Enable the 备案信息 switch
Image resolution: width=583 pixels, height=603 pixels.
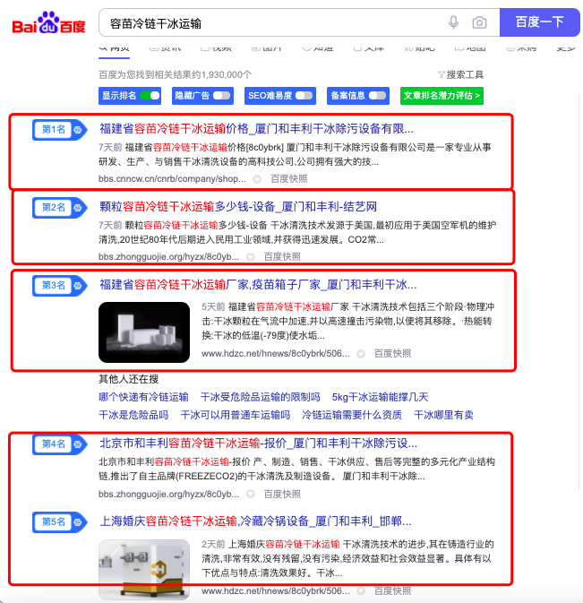click(x=377, y=96)
